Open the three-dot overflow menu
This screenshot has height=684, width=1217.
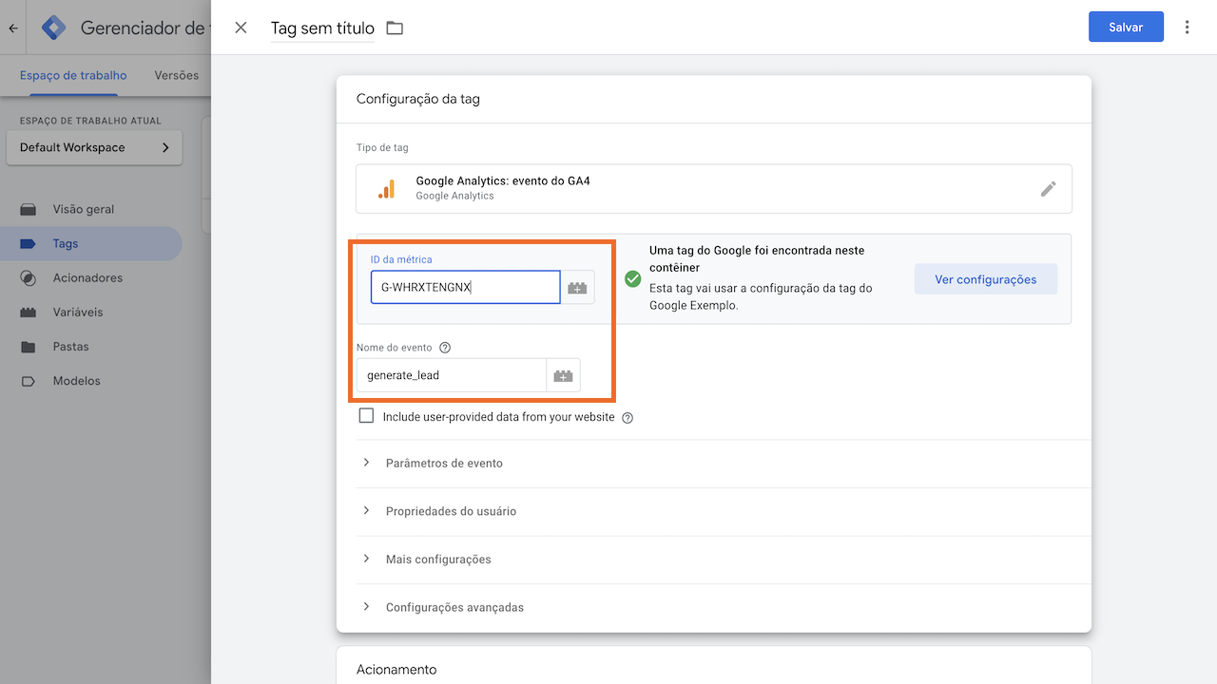tap(1187, 27)
